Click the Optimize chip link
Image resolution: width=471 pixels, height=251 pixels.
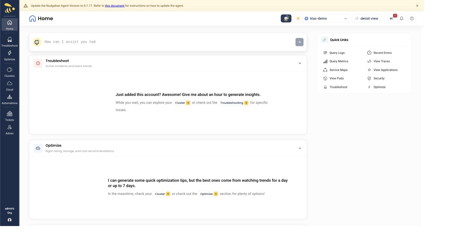pos(209,194)
